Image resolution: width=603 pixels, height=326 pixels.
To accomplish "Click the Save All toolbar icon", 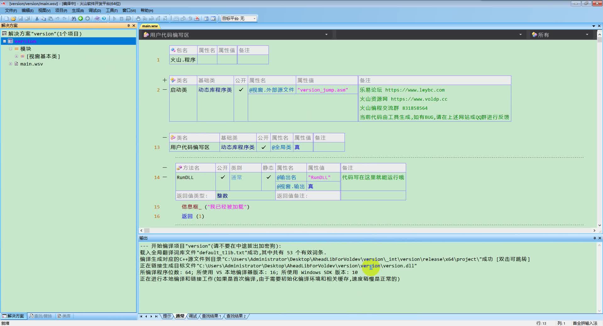I will coord(28,18).
